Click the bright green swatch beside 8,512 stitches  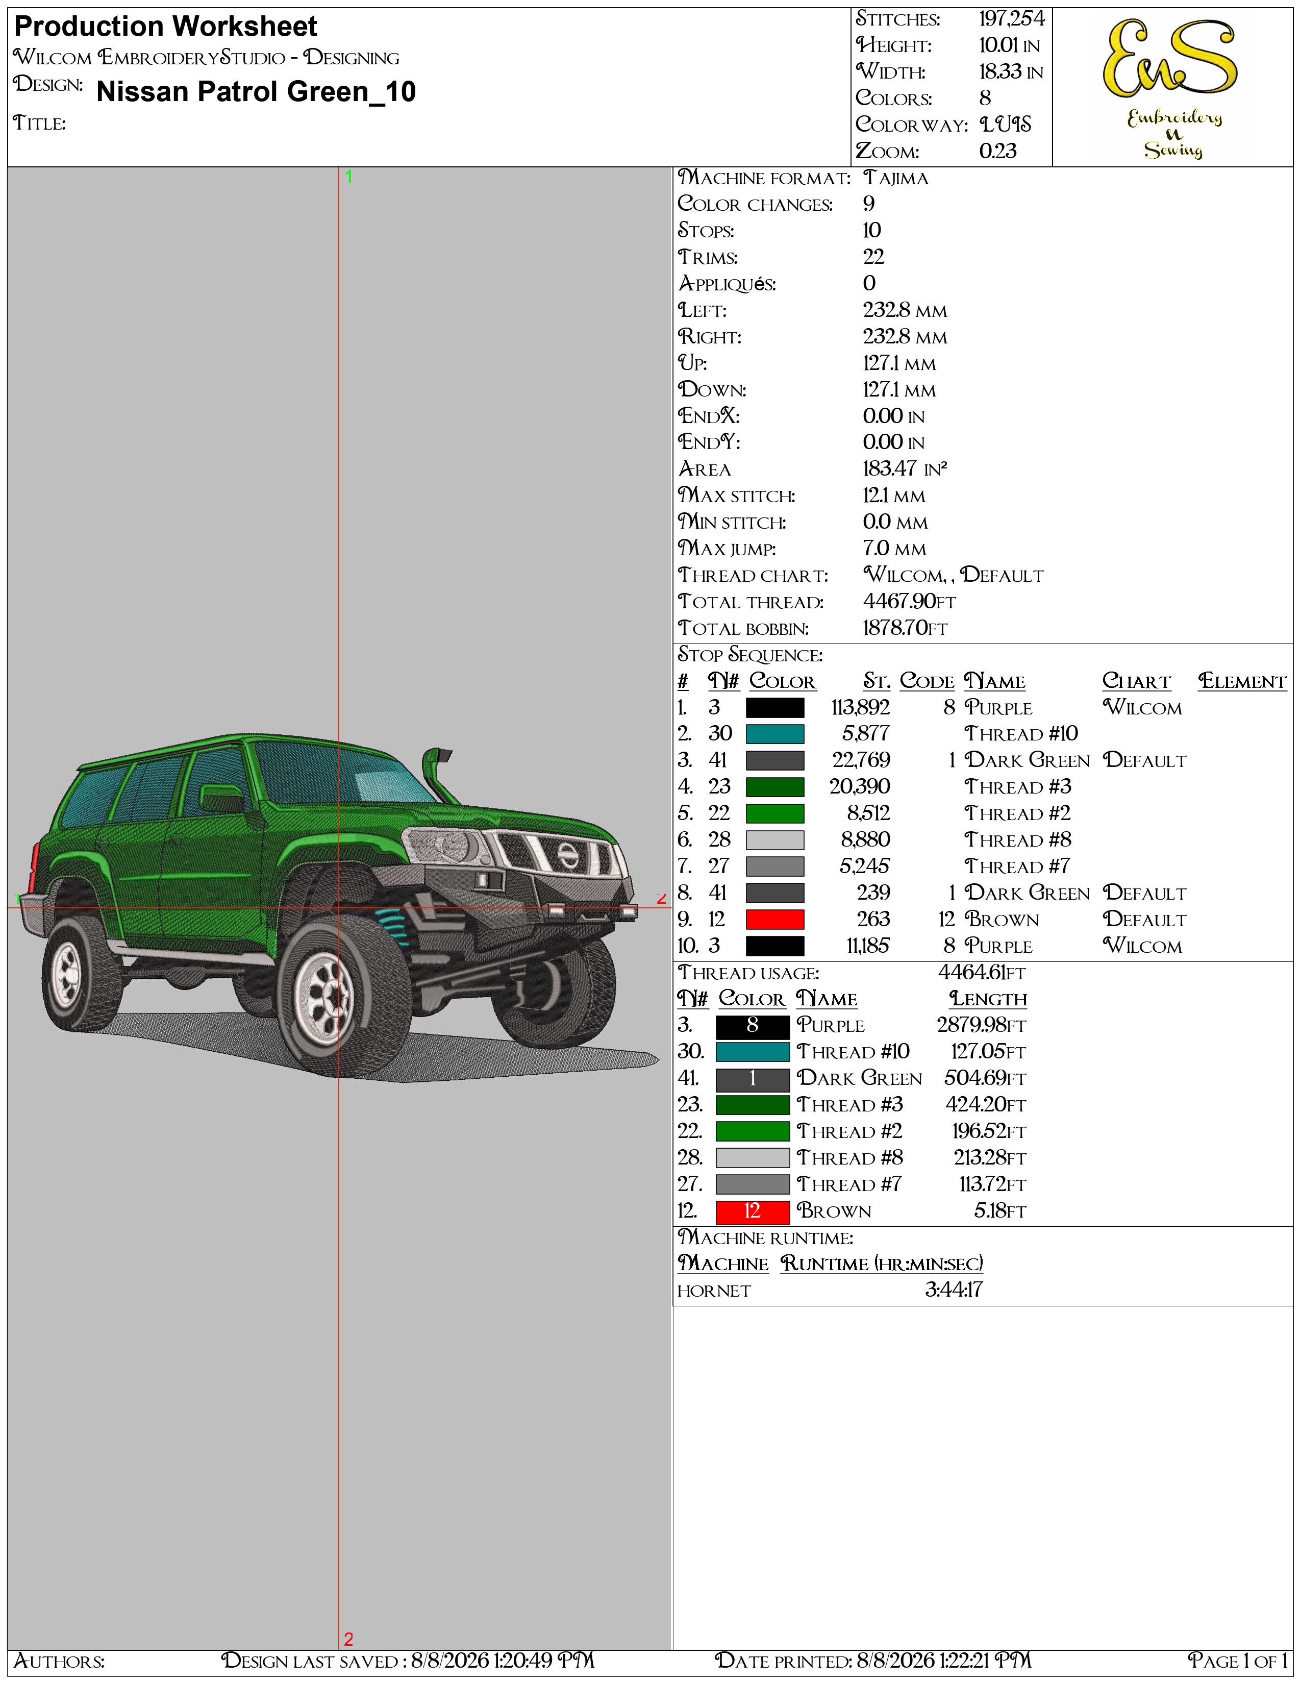click(x=774, y=813)
